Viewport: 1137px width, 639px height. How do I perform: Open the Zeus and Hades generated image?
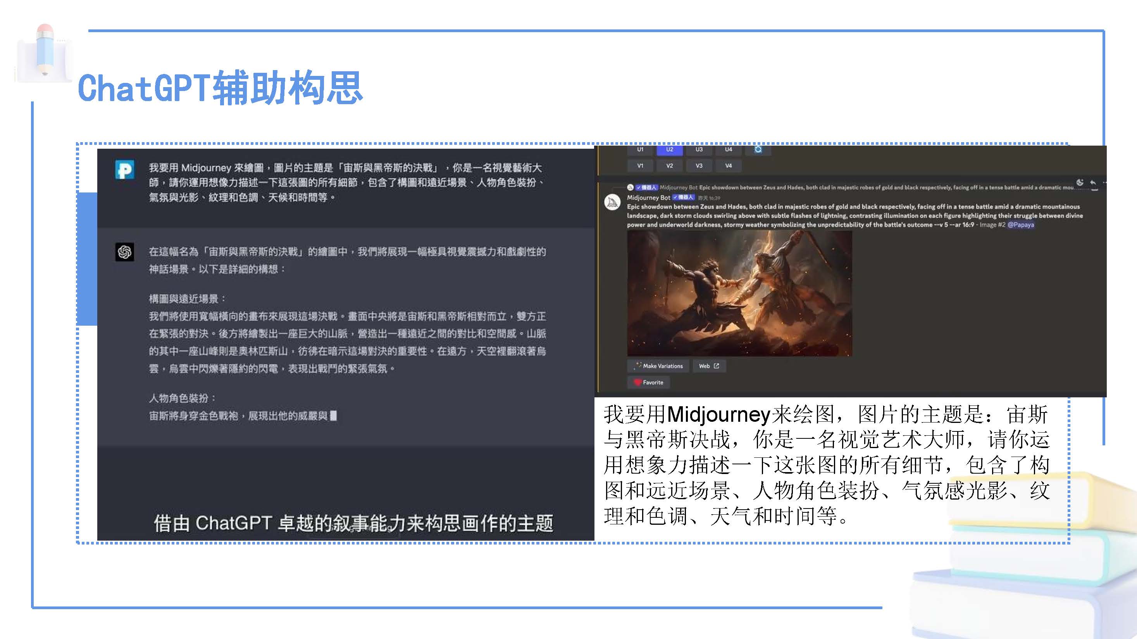pos(739,293)
